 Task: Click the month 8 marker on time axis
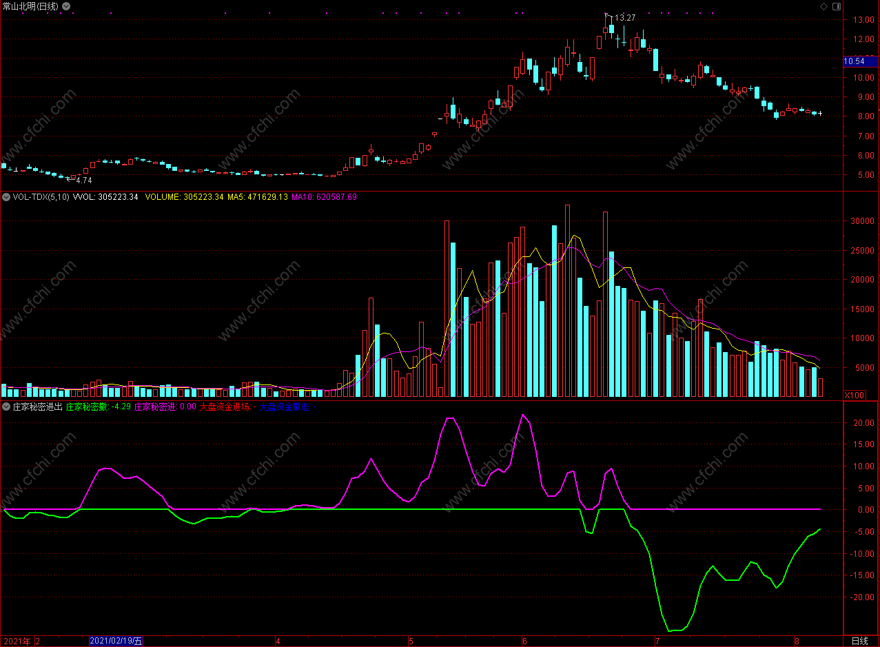796,641
